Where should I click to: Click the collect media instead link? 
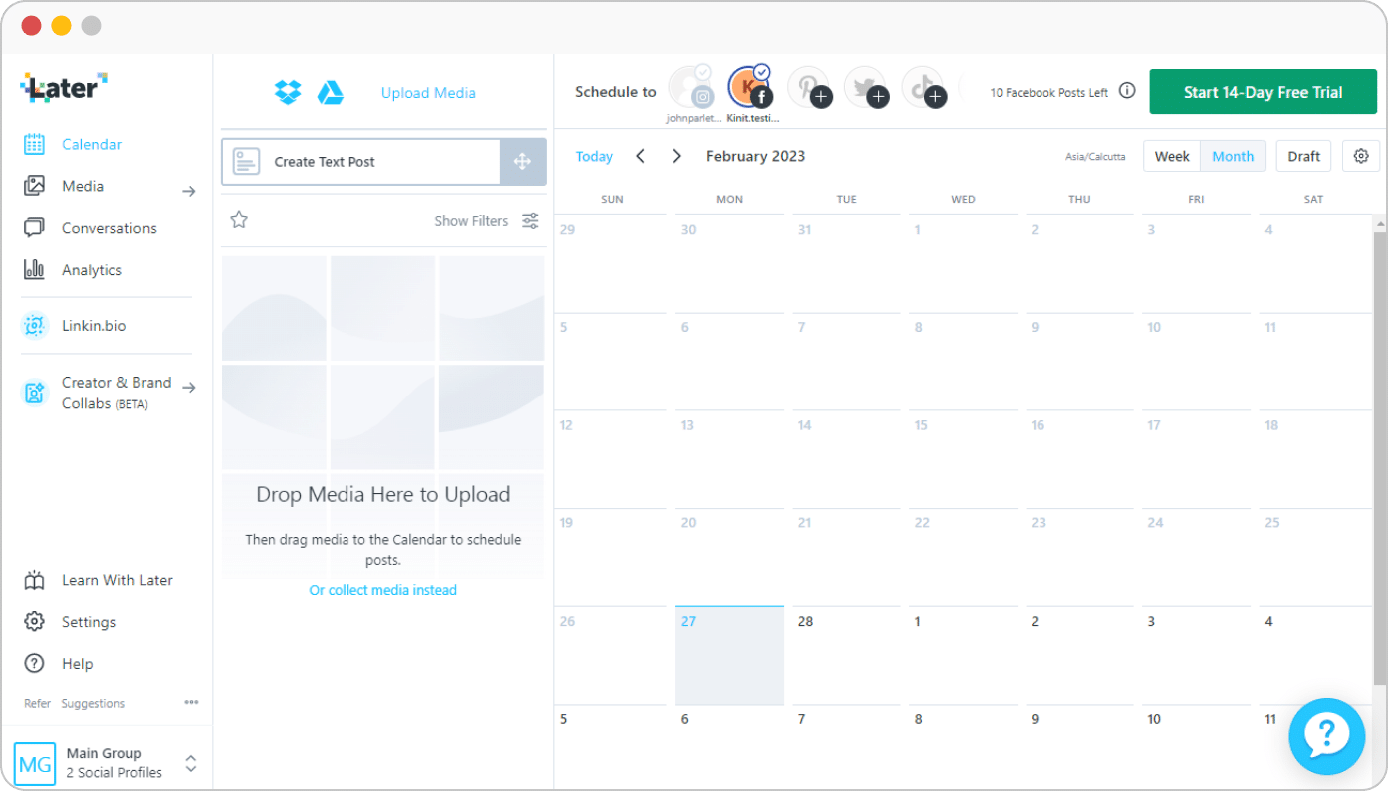(383, 590)
